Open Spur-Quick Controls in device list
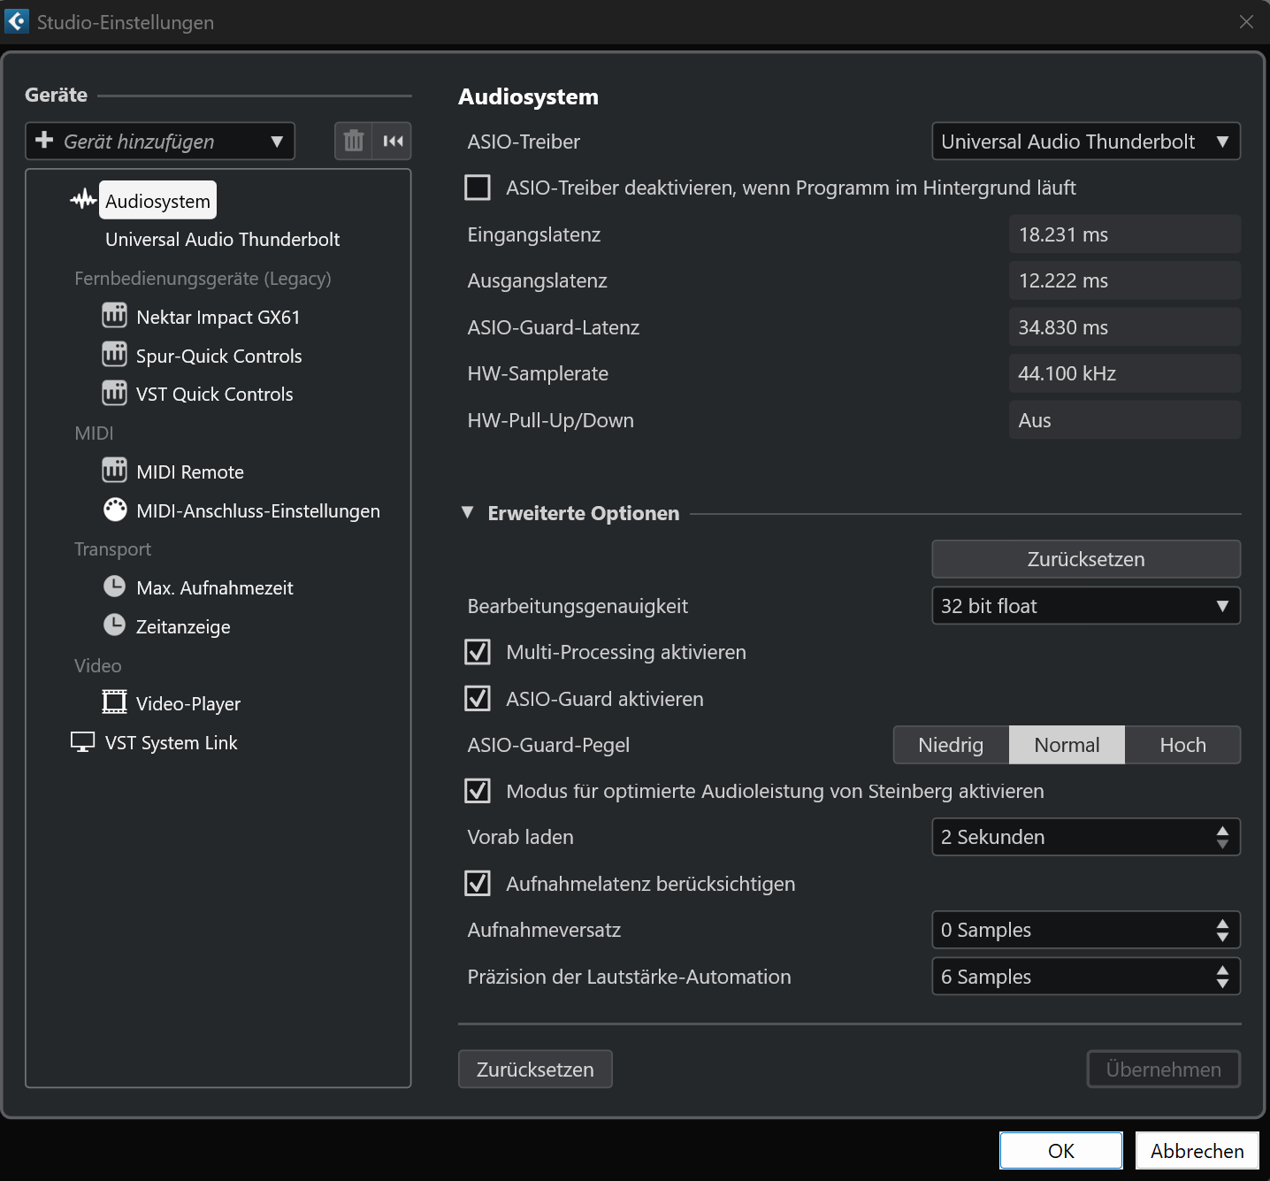Image resolution: width=1270 pixels, height=1181 pixels. pyautogui.click(x=218, y=356)
